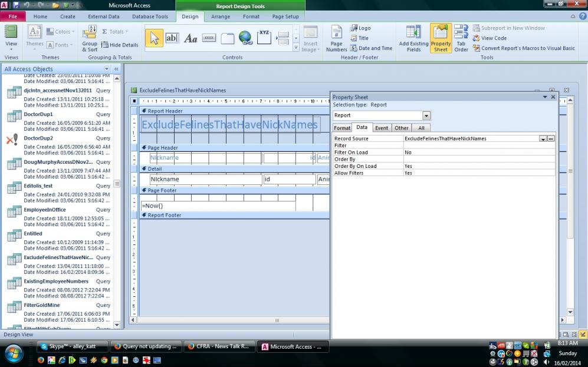This screenshot has width=588, height=367.
Task: Insert Page Numbers into report
Action: [x=336, y=39]
